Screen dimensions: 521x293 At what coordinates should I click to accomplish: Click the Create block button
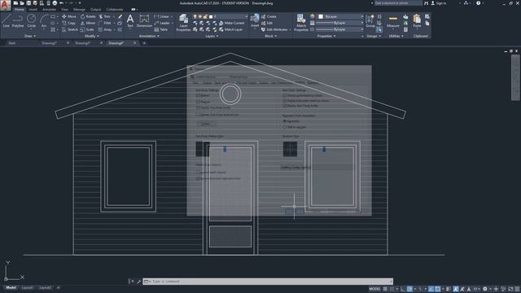[269, 16]
